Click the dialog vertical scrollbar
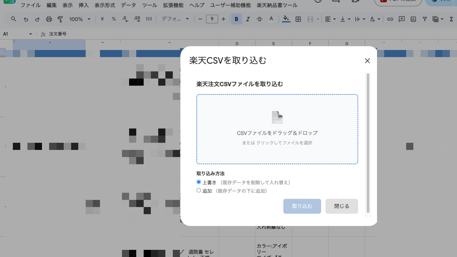Viewport: 457px width, 257px height. tap(368, 143)
